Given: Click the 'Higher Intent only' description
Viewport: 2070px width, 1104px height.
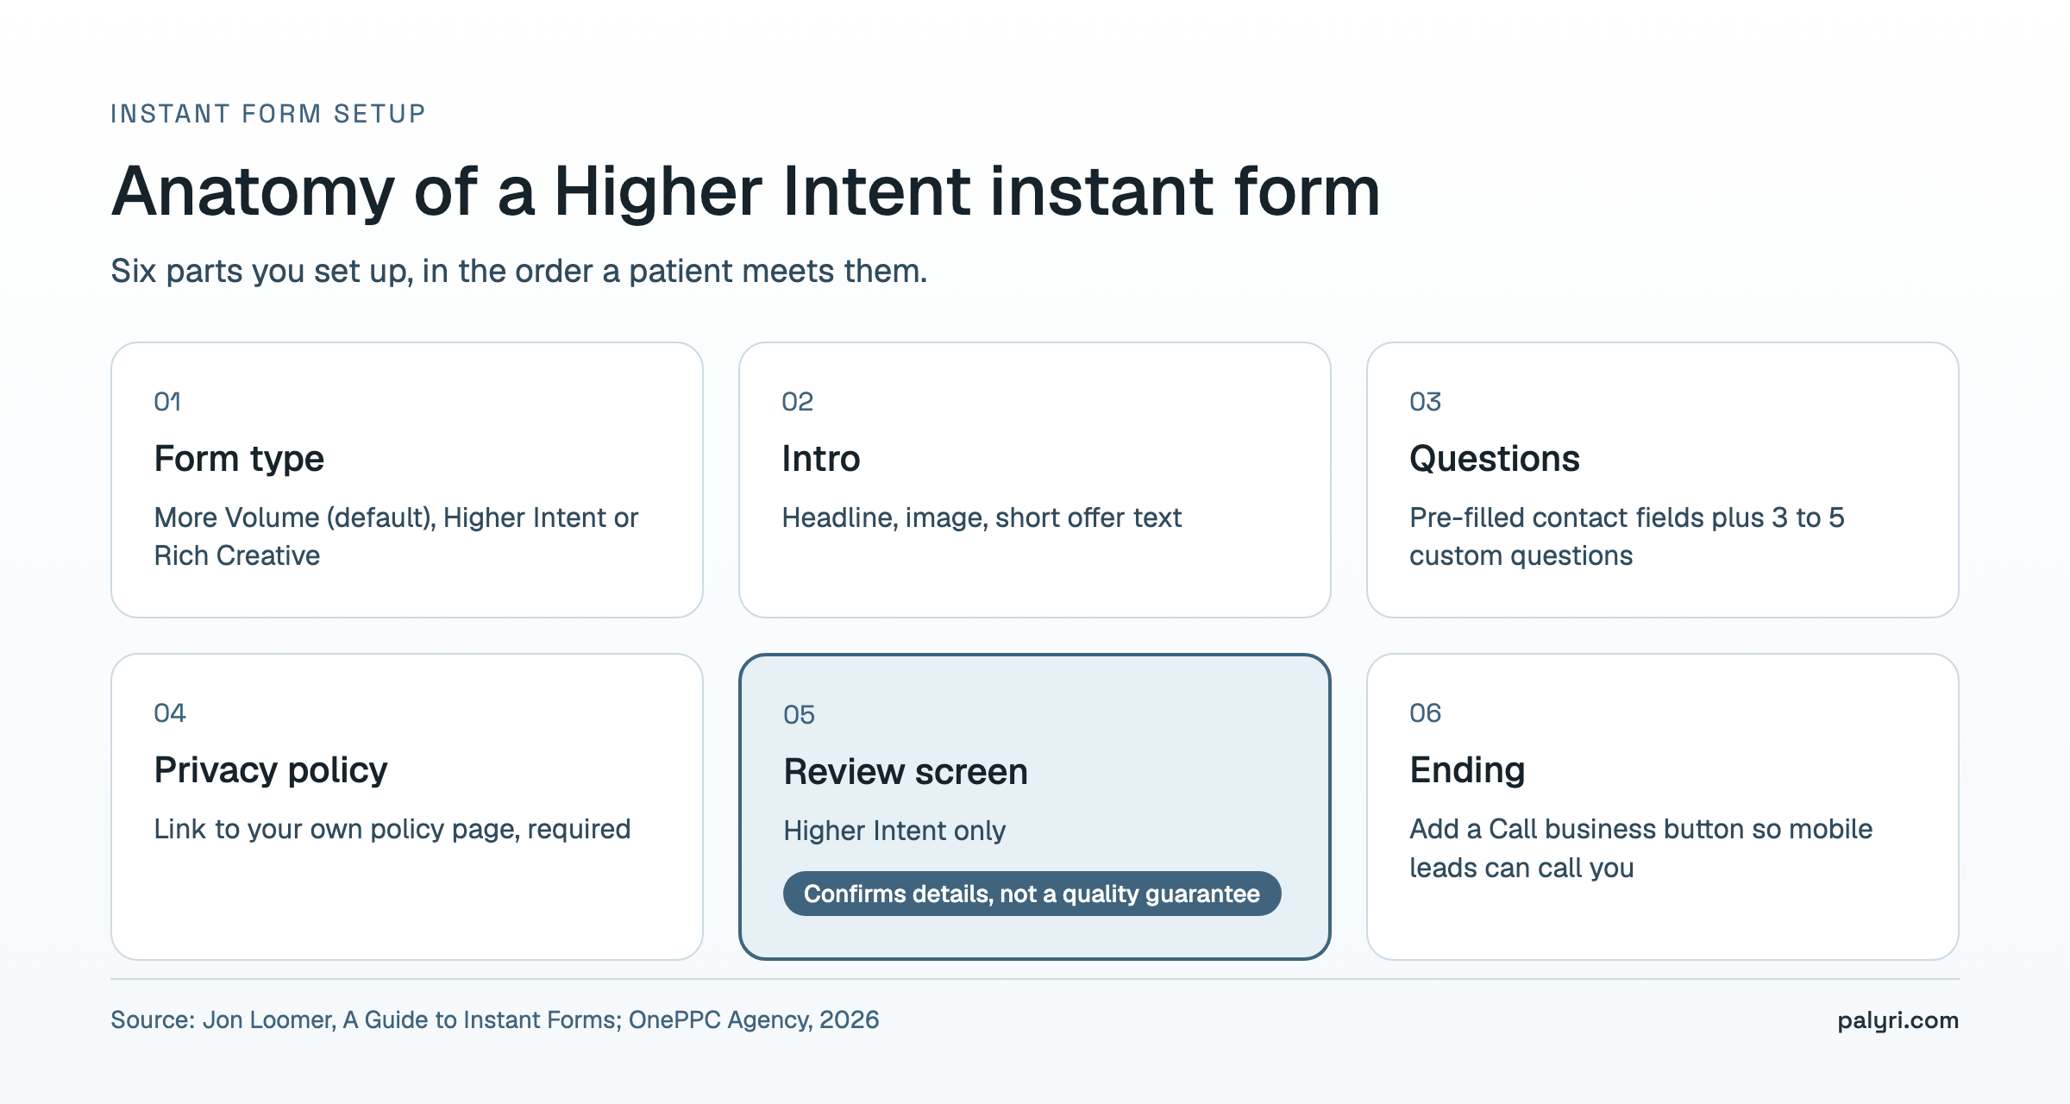Looking at the screenshot, I should (894, 831).
